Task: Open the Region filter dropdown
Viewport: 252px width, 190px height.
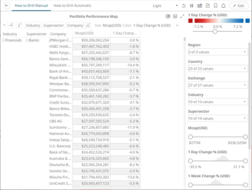Action: click(x=218, y=52)
